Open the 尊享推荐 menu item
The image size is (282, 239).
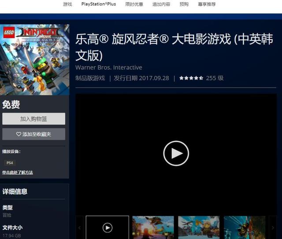(x=207, y=4)
